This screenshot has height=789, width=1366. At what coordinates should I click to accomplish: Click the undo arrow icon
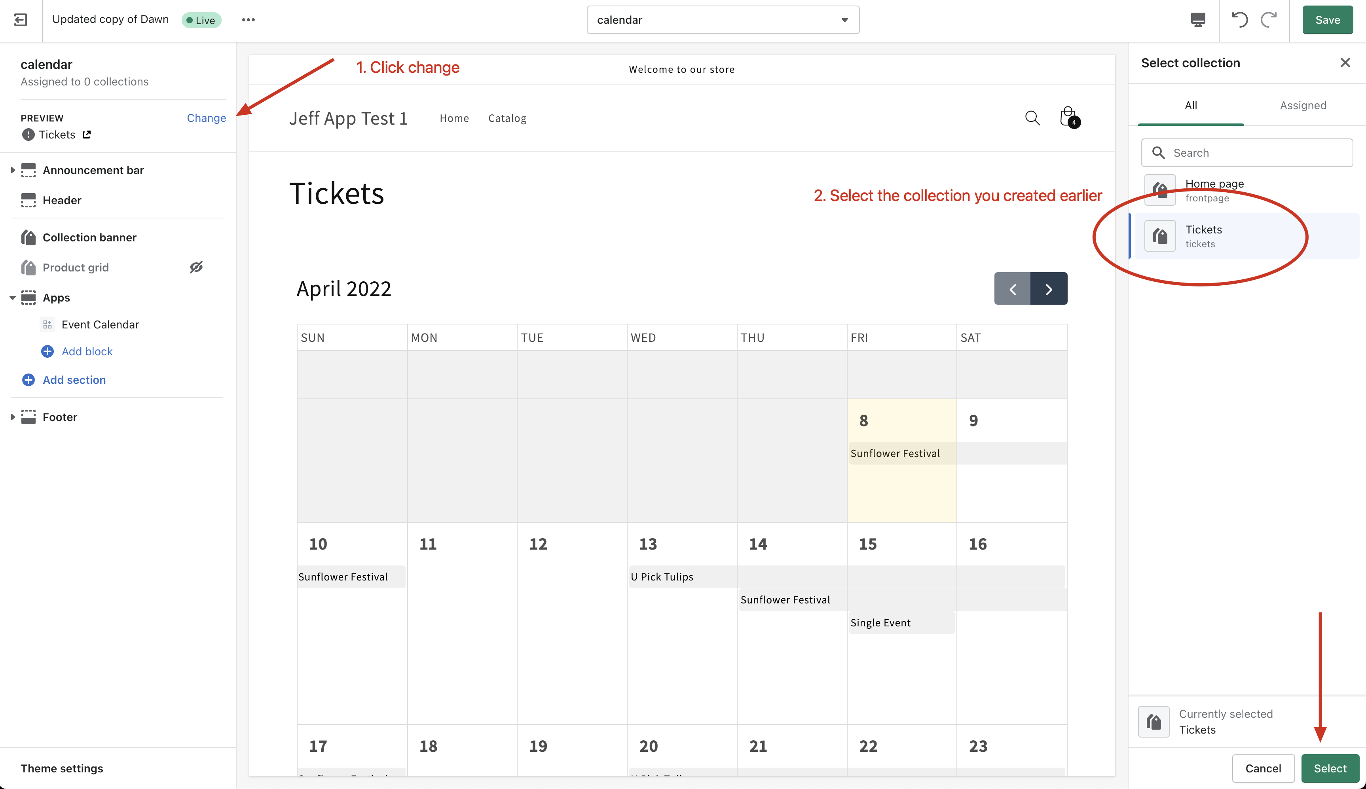tap(1239, 20)
